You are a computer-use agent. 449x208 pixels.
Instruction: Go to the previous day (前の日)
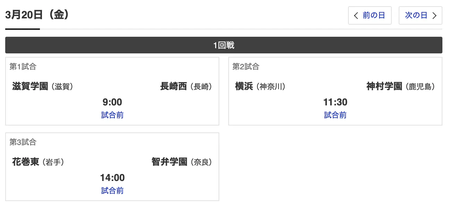(370, 16)
